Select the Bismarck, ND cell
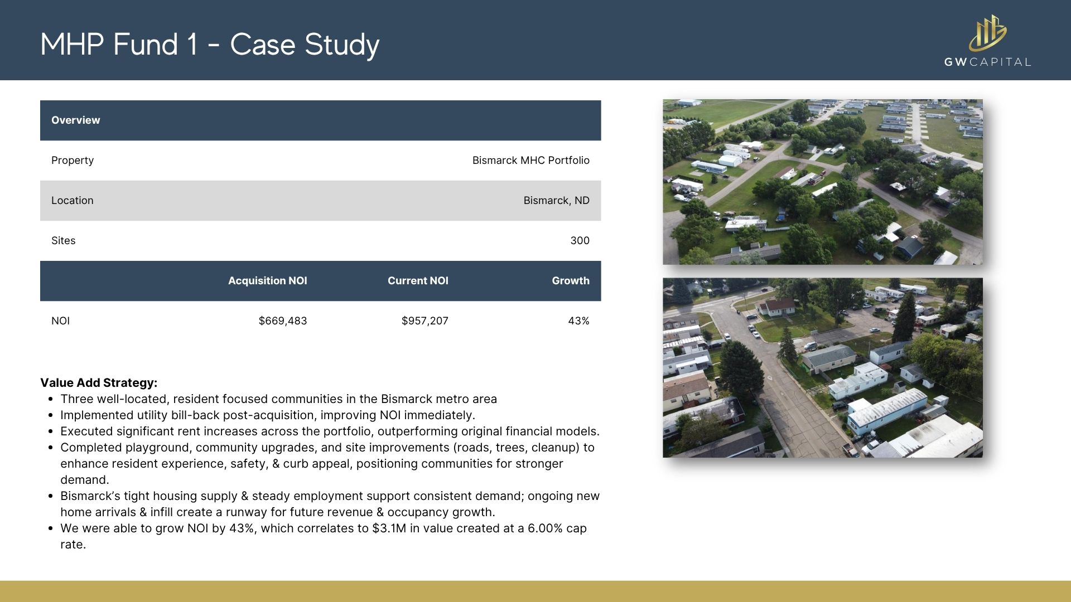 coord(556,201)
